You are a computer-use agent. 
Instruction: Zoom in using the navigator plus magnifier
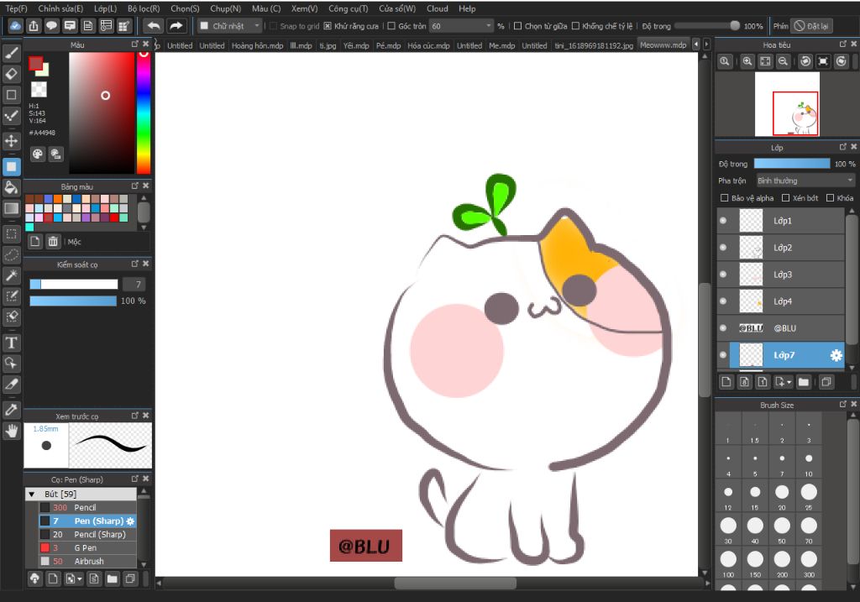tap(747, 61)
